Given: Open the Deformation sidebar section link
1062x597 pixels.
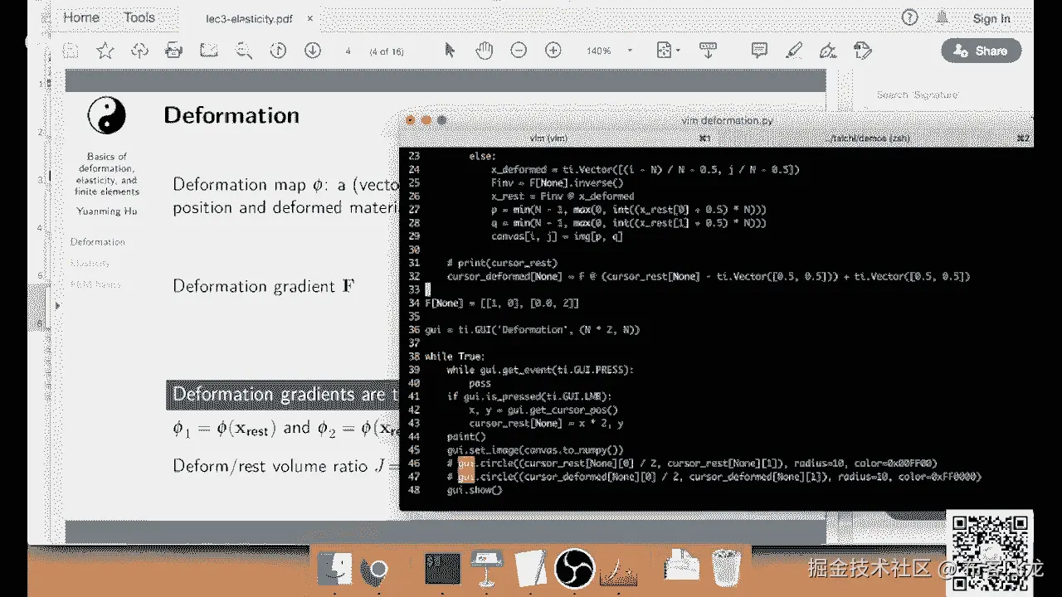Looking at the screenshot, I should coord(97,242).
